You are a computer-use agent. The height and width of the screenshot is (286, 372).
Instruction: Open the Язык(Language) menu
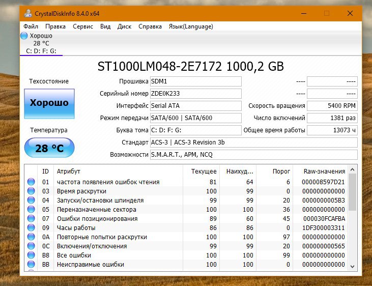click(x=191, y=26)
